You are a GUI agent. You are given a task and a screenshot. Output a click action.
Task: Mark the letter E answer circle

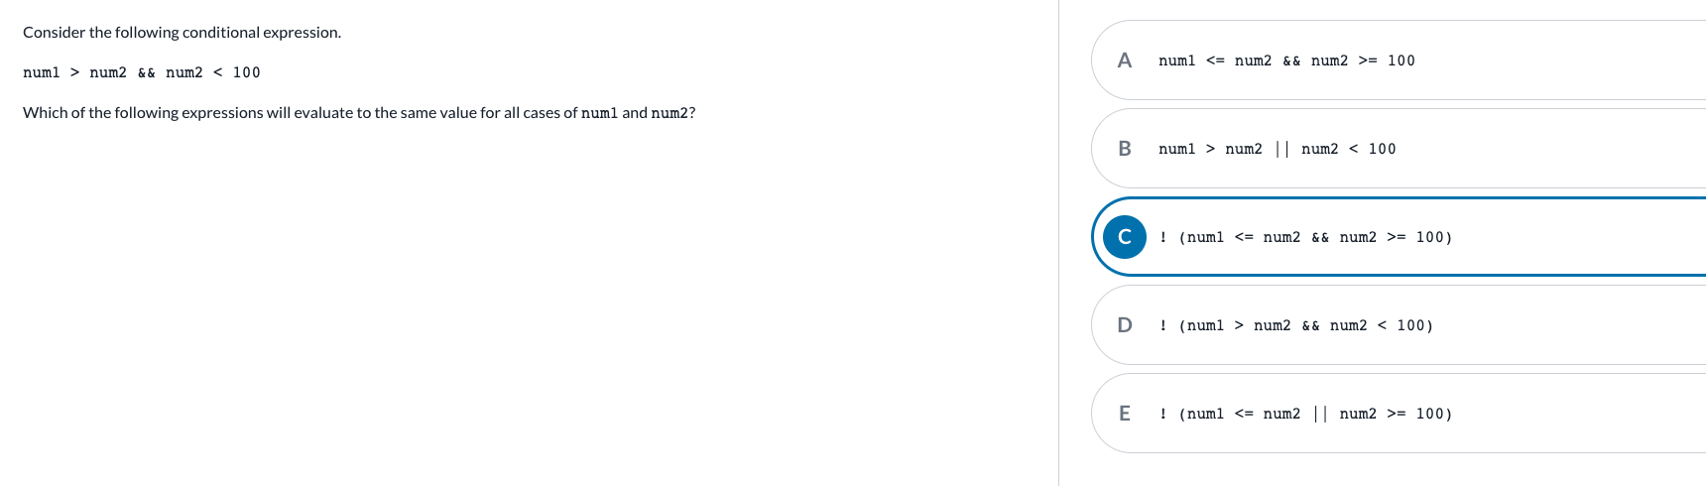point(1124,414)
